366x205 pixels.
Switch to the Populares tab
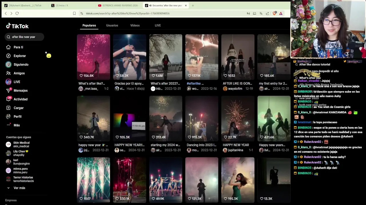pyautogui.click(x=89, y=25)
